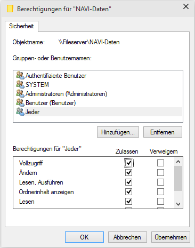Image resolution: width=195 pixels, height=248 pixels.
Task: Click the yellow folder icon in the title bar
Action: point(10,9)
